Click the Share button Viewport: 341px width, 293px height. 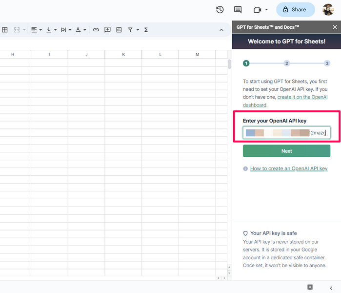coord(295,10)
